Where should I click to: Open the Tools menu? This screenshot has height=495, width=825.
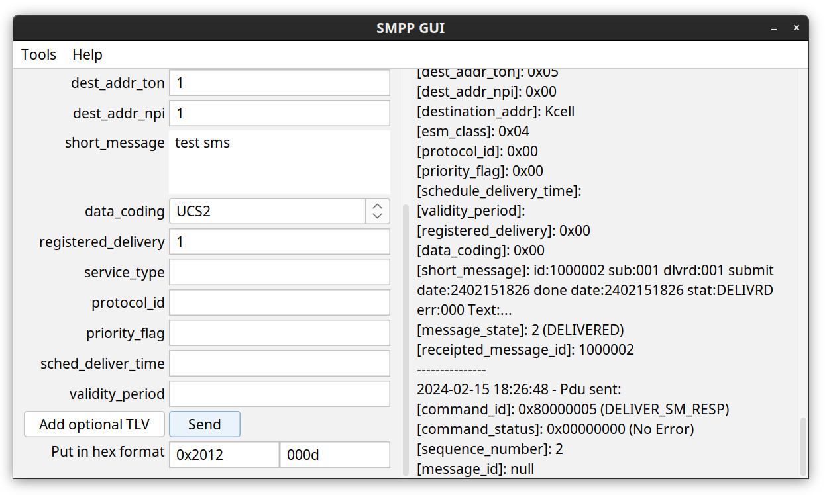pos(38,55)
